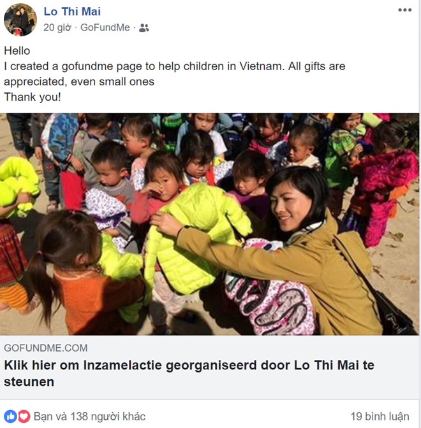The image size is (421, 428).
Task: Click the "Thank you!" line in the post
Action: tap(33, 97)
